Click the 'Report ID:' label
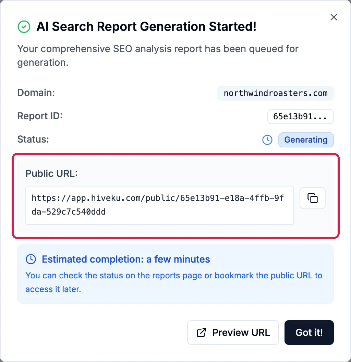This screenshot has width=351, height=362. 40,116
